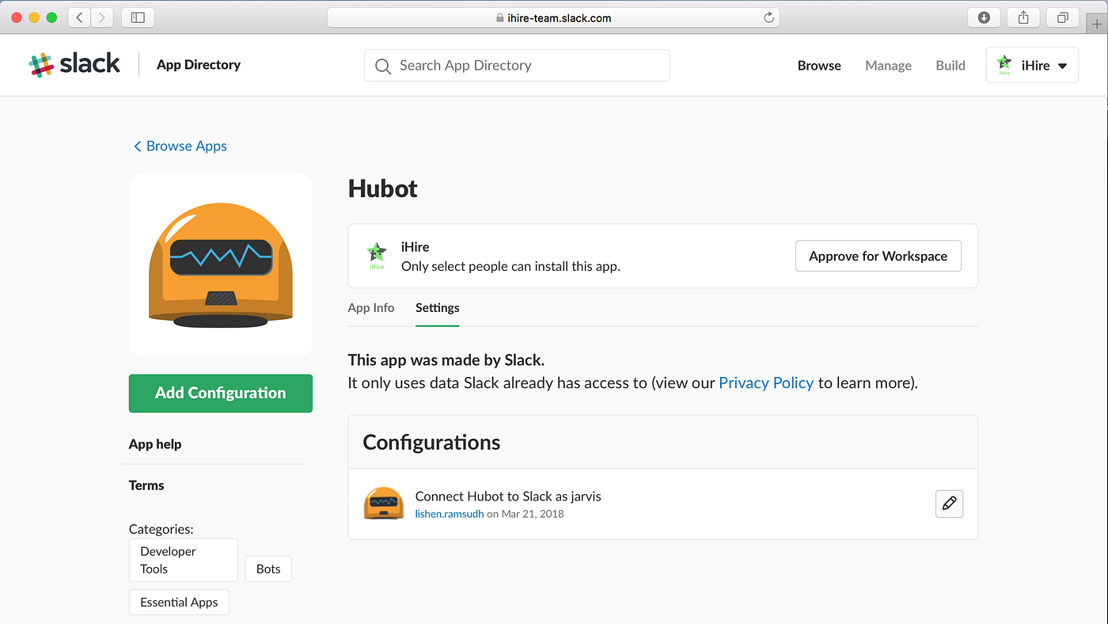The width and height of the screenshot is (1108, 624).
Task: Click the Terms link
Action: pyautogui.click(x=146, y=485)
